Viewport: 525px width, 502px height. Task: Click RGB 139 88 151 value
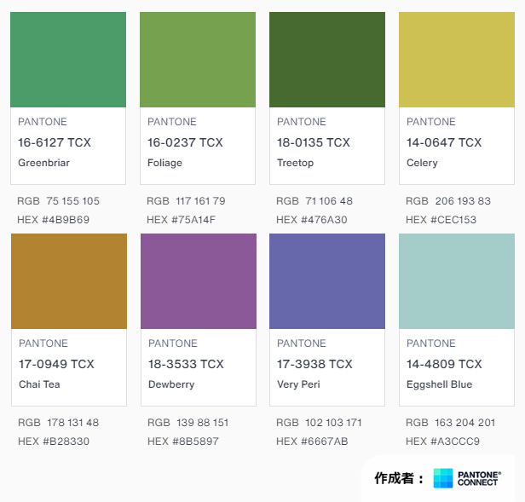(x=188, y=423)
